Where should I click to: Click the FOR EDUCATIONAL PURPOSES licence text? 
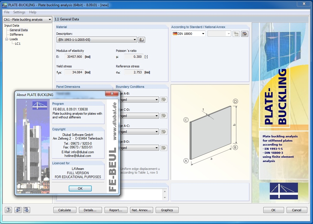click(x=78, y=177)
